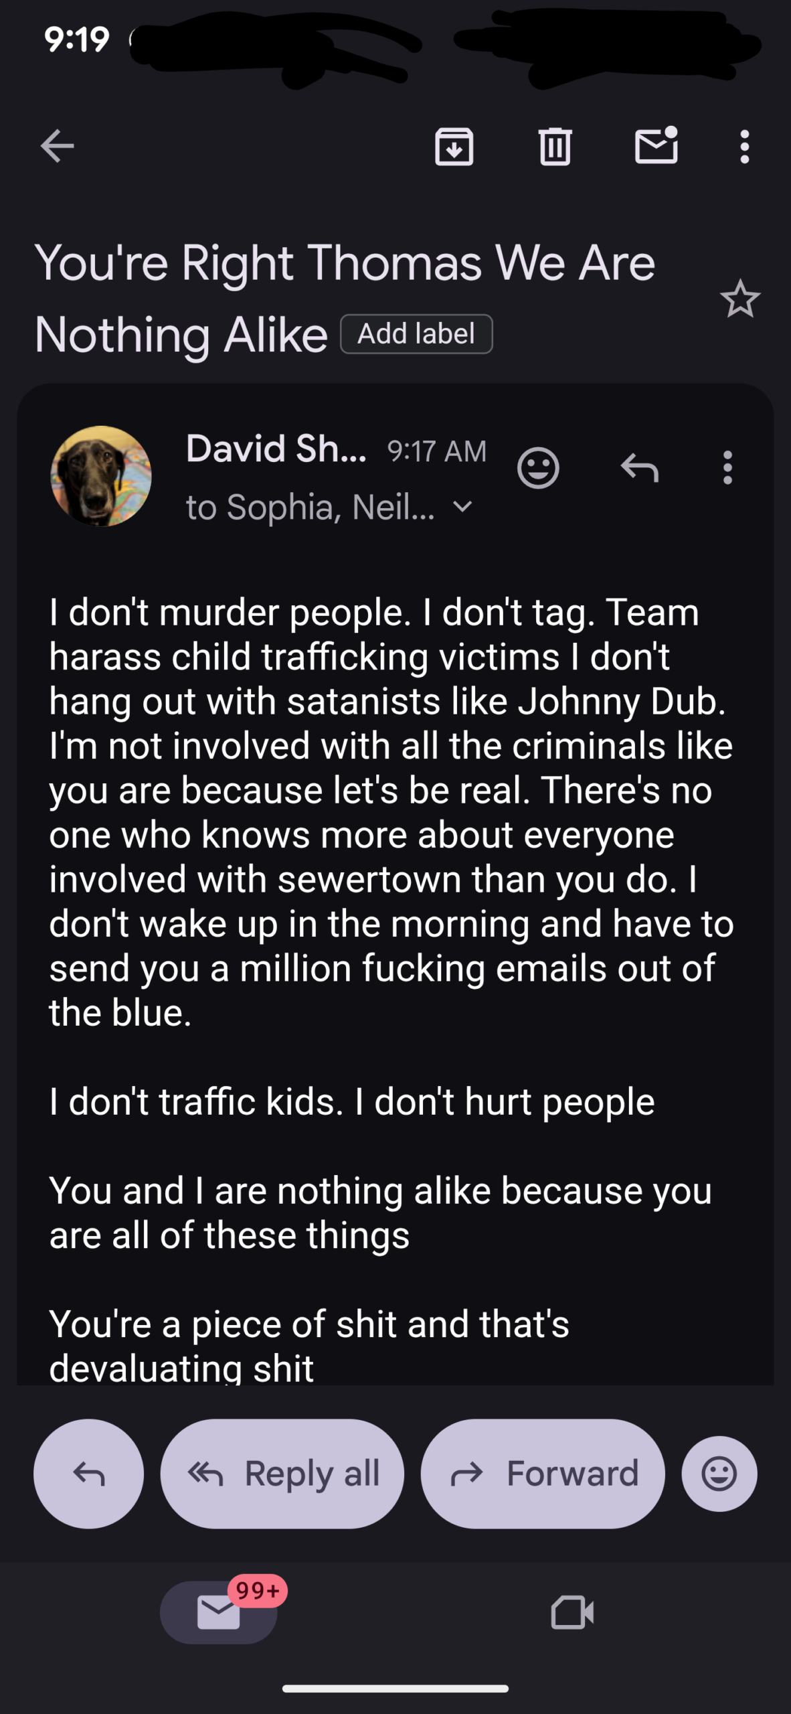The height and width of the screenshot is (1714, 791).
Task: Tap the home gesture bar
Action: (x=395, y=1689)
